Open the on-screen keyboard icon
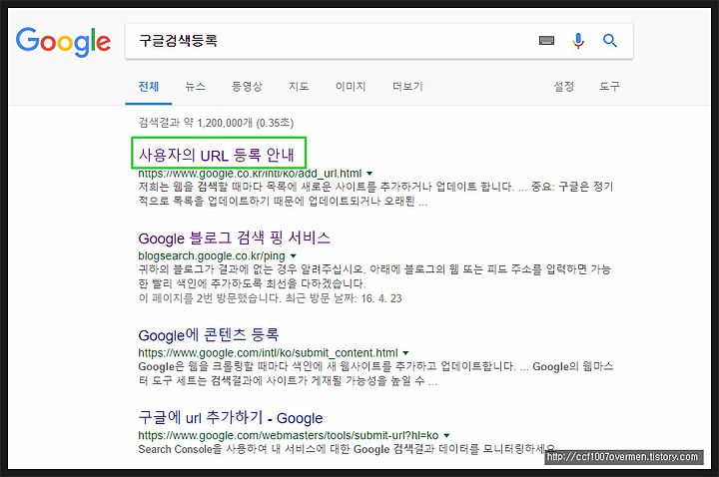This screenshot has width=719, height=477. pos(546,41)
